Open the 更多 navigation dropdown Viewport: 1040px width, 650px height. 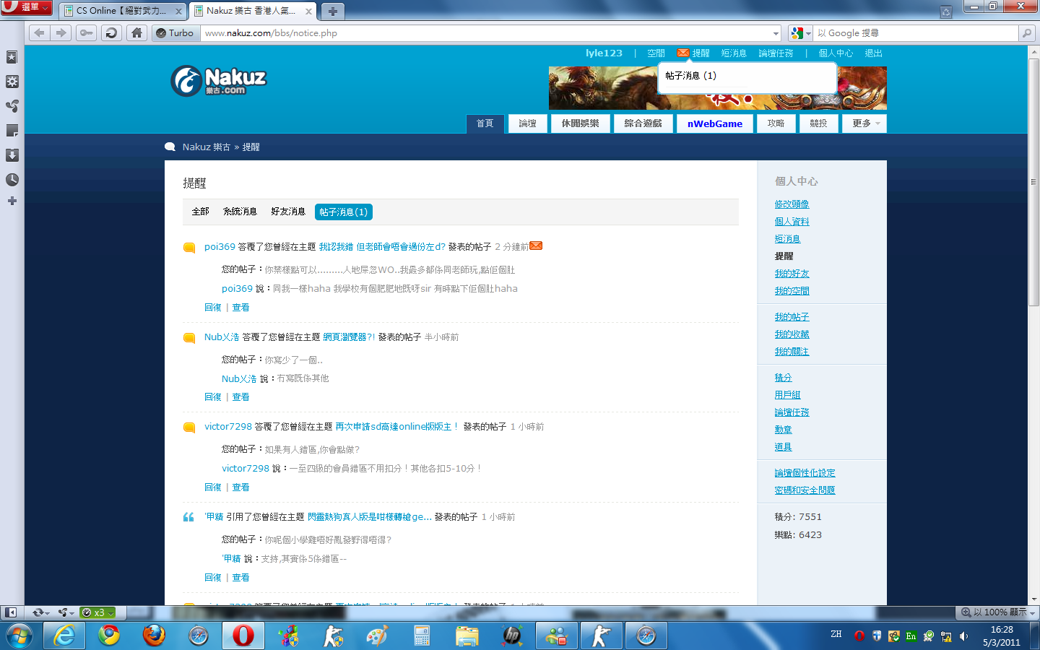pyautogui.click(x=864, y=123)
